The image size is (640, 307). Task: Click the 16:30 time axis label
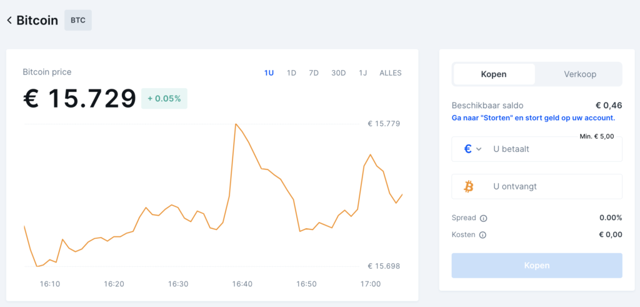pos(178,284)
